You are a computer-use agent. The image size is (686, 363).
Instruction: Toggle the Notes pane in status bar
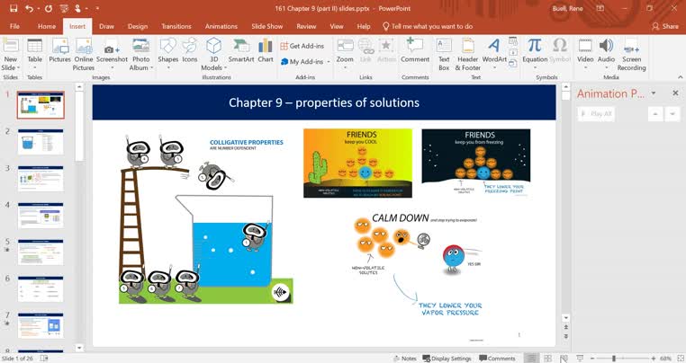(x=404, y=358)
